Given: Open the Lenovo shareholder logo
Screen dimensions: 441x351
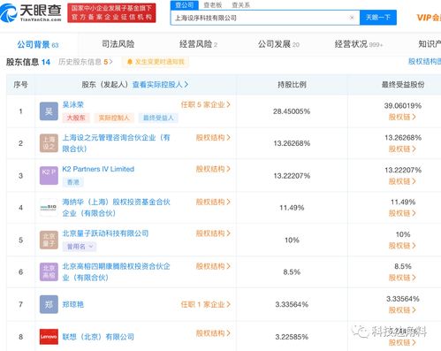Looking at the screenshot, I should (x=49, y=337).
